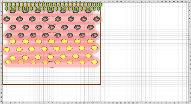Click the Melon label below all the plants
This screenshot has height=104, width=191.
coord(52,67)
